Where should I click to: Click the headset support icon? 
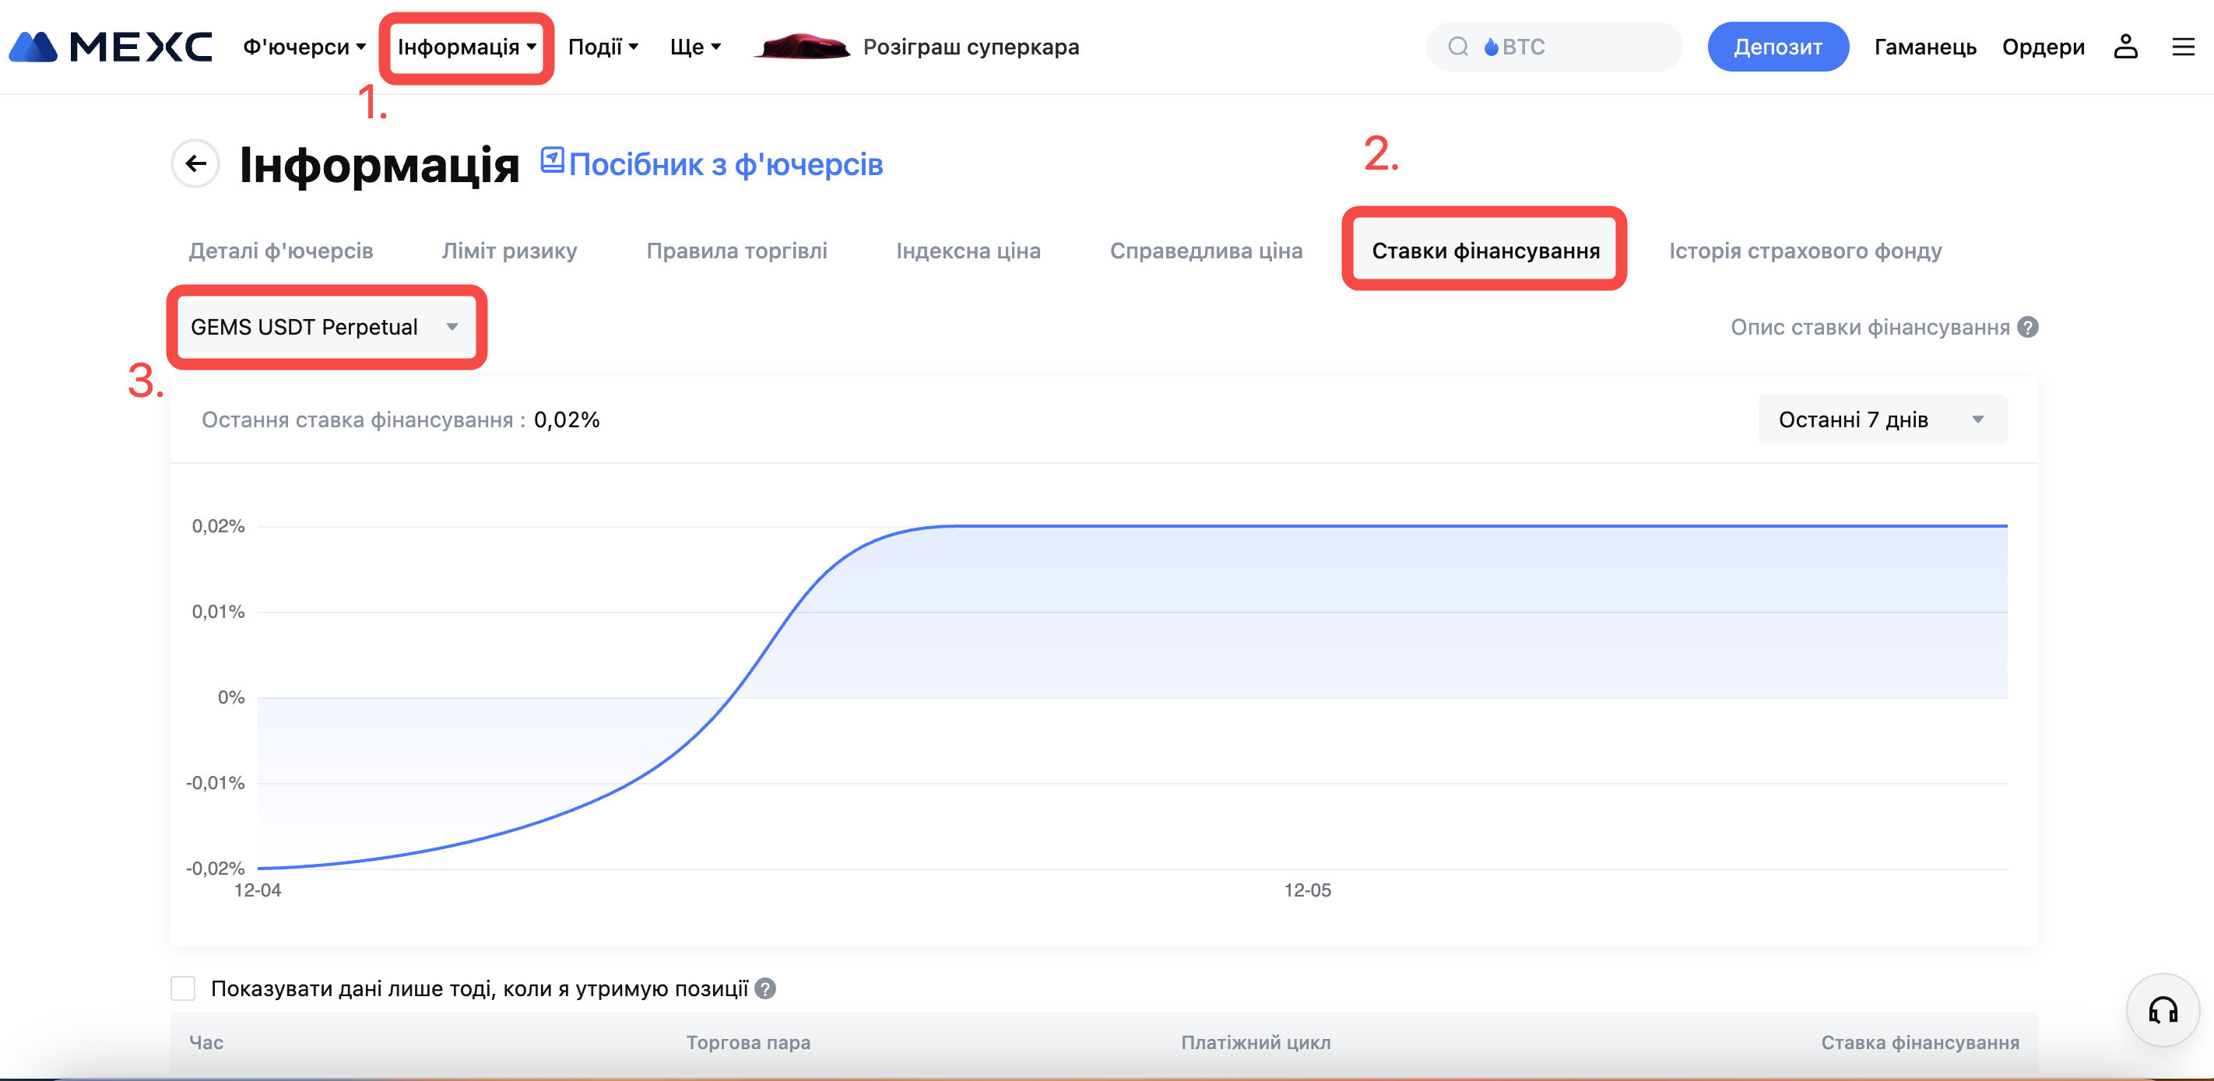(2163, 1009)
